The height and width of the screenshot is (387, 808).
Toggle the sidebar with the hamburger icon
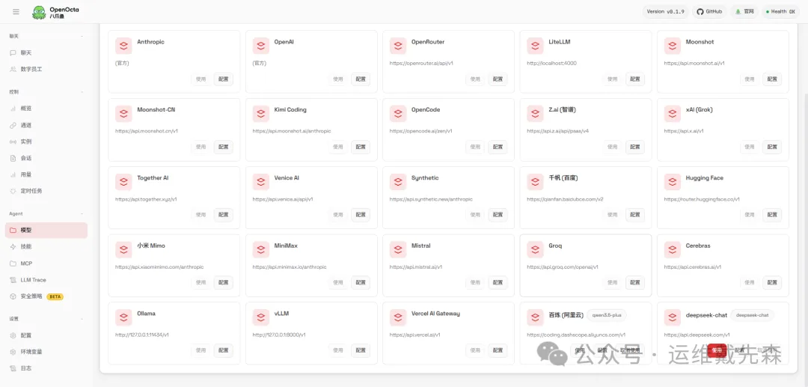tap(16, 12)
